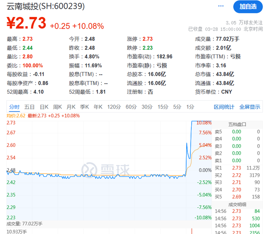Screen dimensions: 266x234
Task: Click the 14:56 trade with volume 84
Action: tap(237, 211)
